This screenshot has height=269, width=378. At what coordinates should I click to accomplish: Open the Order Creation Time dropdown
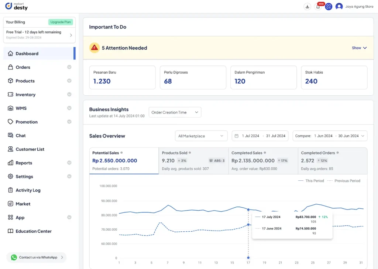point(175,112)
